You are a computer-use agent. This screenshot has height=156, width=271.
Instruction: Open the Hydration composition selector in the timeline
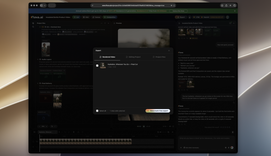click(47, 132)
